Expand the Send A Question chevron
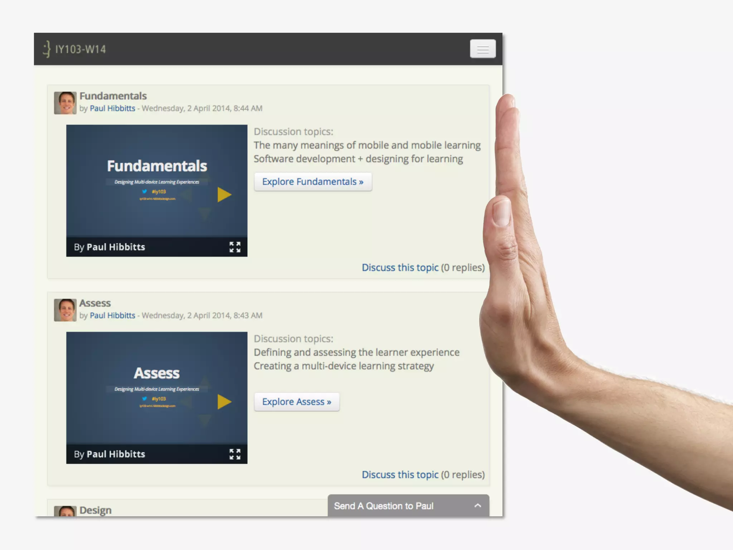Screen dimensions: 733x550 [477, 506]
